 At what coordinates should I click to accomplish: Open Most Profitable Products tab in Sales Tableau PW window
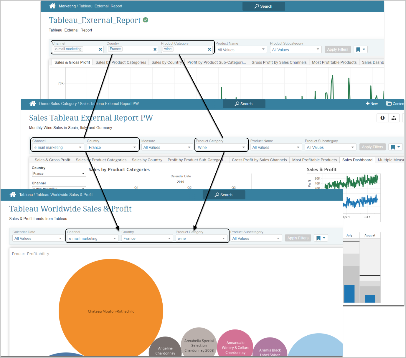[x=314, y=160]
